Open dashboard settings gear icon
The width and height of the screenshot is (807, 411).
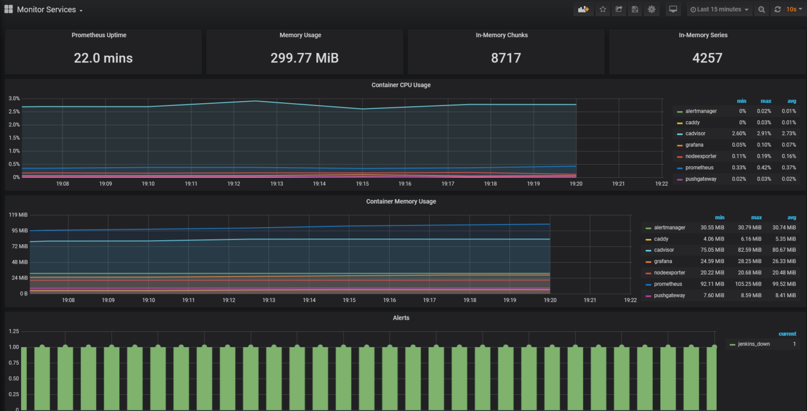tap(651, 9)
